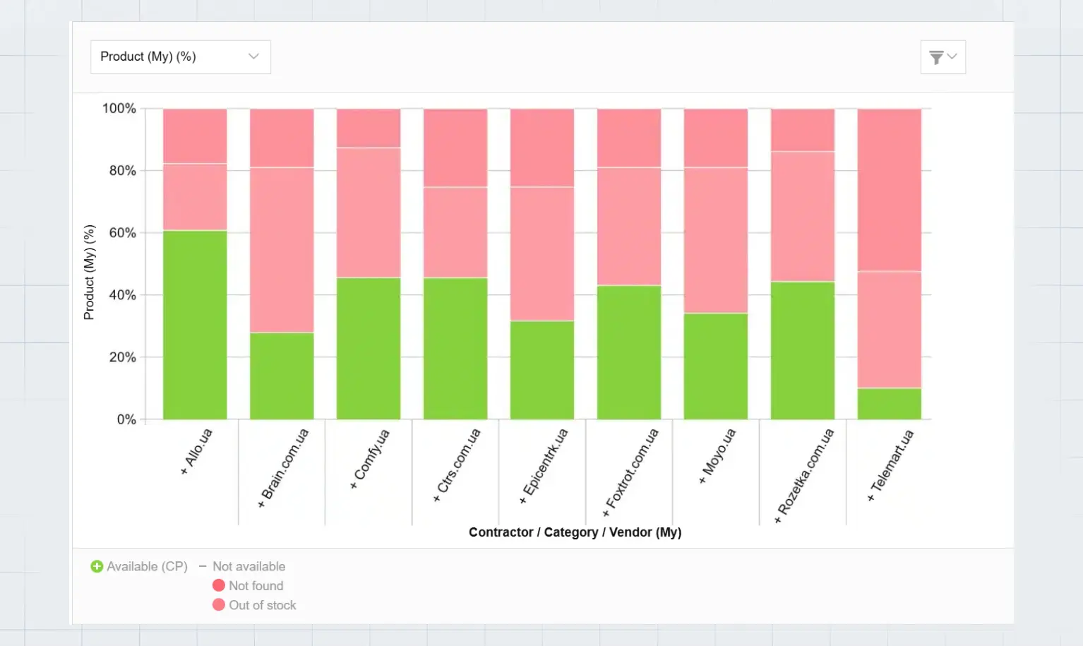Click the pink circle icon for Out of stock
This screenshot has width=1083, height=646.
tap(219, 605)
